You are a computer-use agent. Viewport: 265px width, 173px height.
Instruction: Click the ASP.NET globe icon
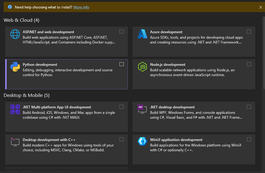pyautogui.click(x=15, y=34)
